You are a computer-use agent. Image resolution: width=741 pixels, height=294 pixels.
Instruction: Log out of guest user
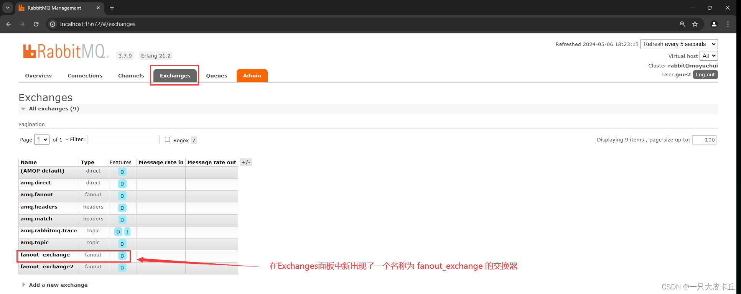click(x=705, y=75)
